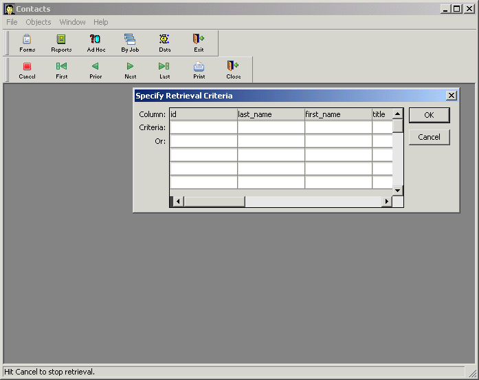Open the Objects menu
This screenshot has height=380, width=479.
[38, 22]
